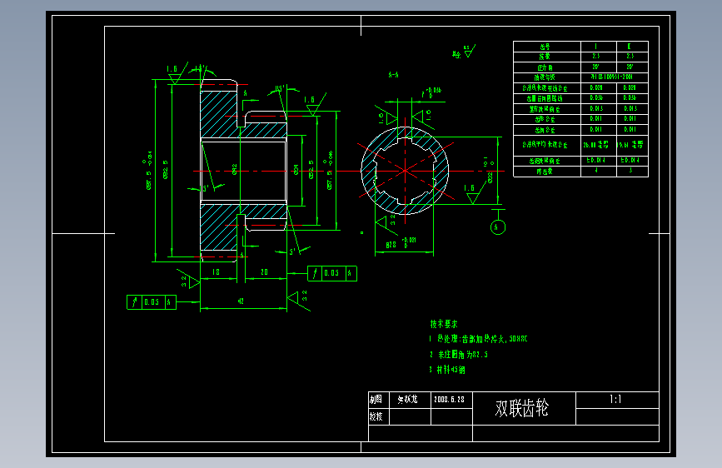Image resolution: width=722 pixels, height=468 pixels.
Task: Select the horizontal dimension 20
Action: pos(264,272)
